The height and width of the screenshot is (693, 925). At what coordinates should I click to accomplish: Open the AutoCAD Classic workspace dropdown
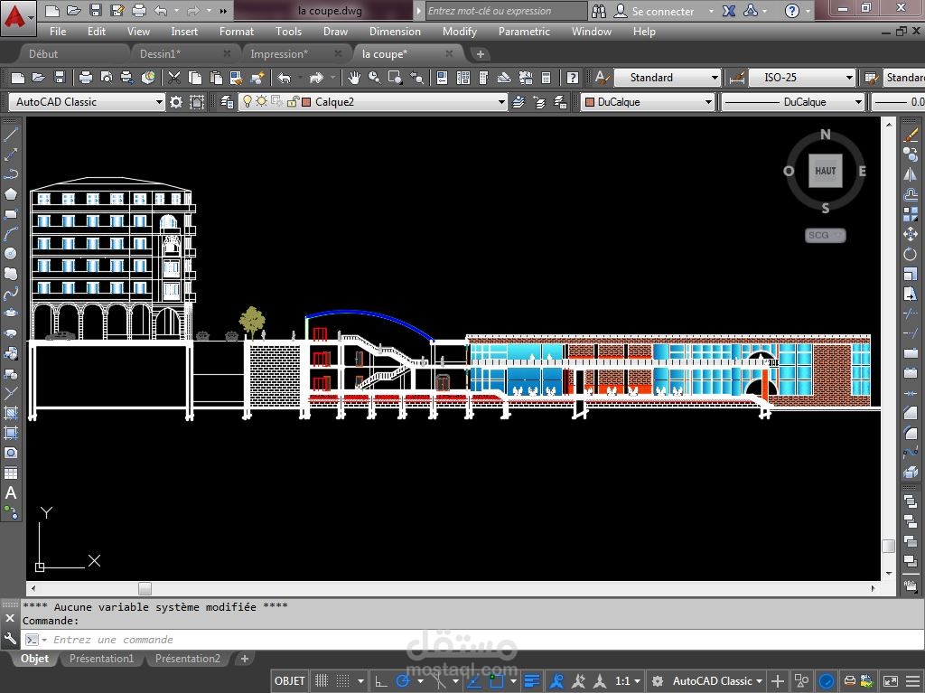(159, 102)
